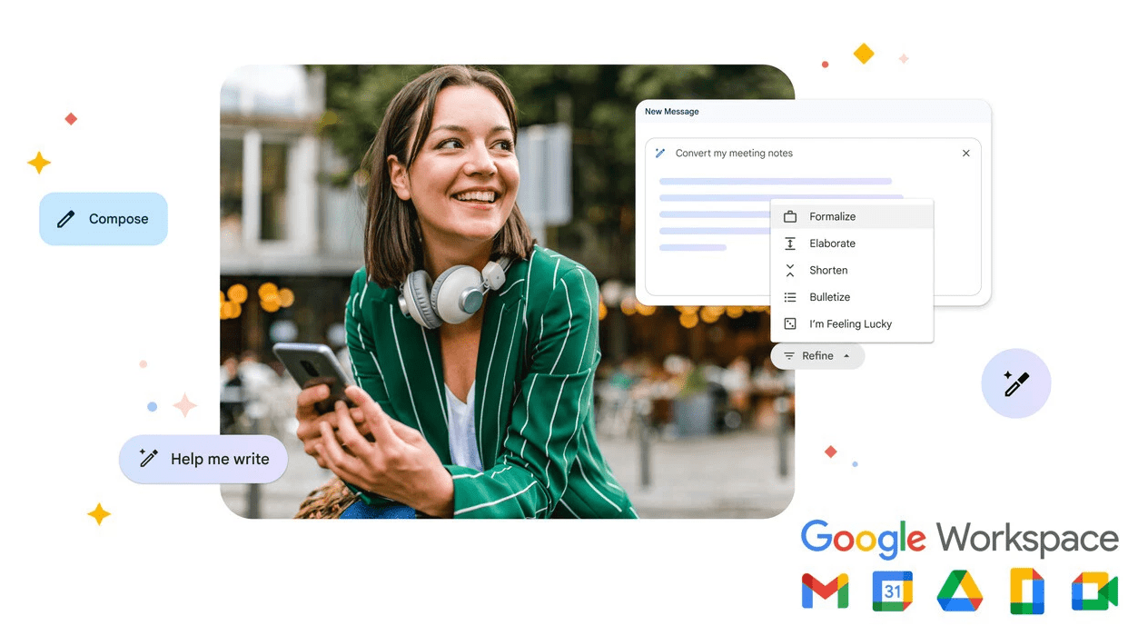Choose Elaborate in the menu
The image size is (1138, 626).
(833, 243)
